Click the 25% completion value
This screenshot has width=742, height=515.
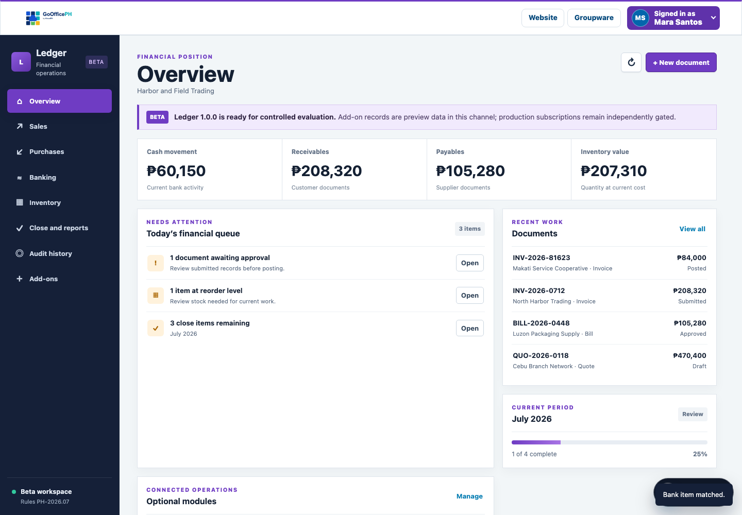coord(700,454)
